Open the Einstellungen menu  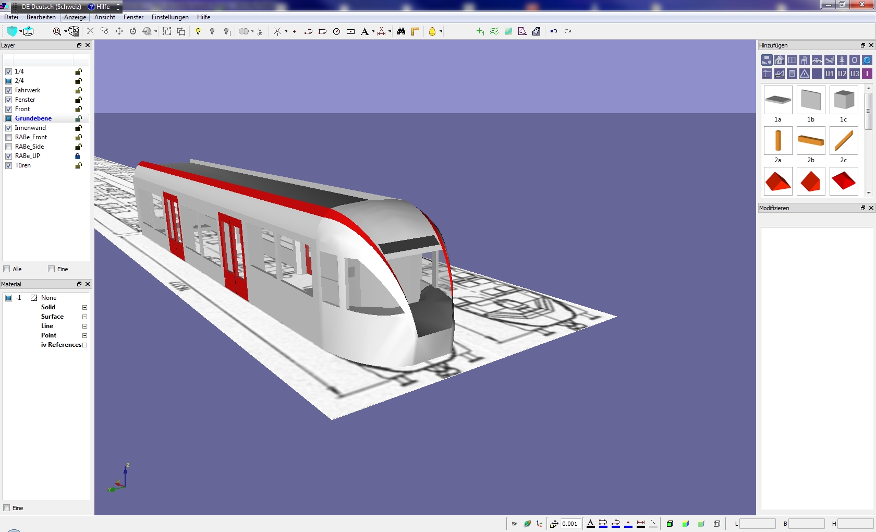point(170,17)
